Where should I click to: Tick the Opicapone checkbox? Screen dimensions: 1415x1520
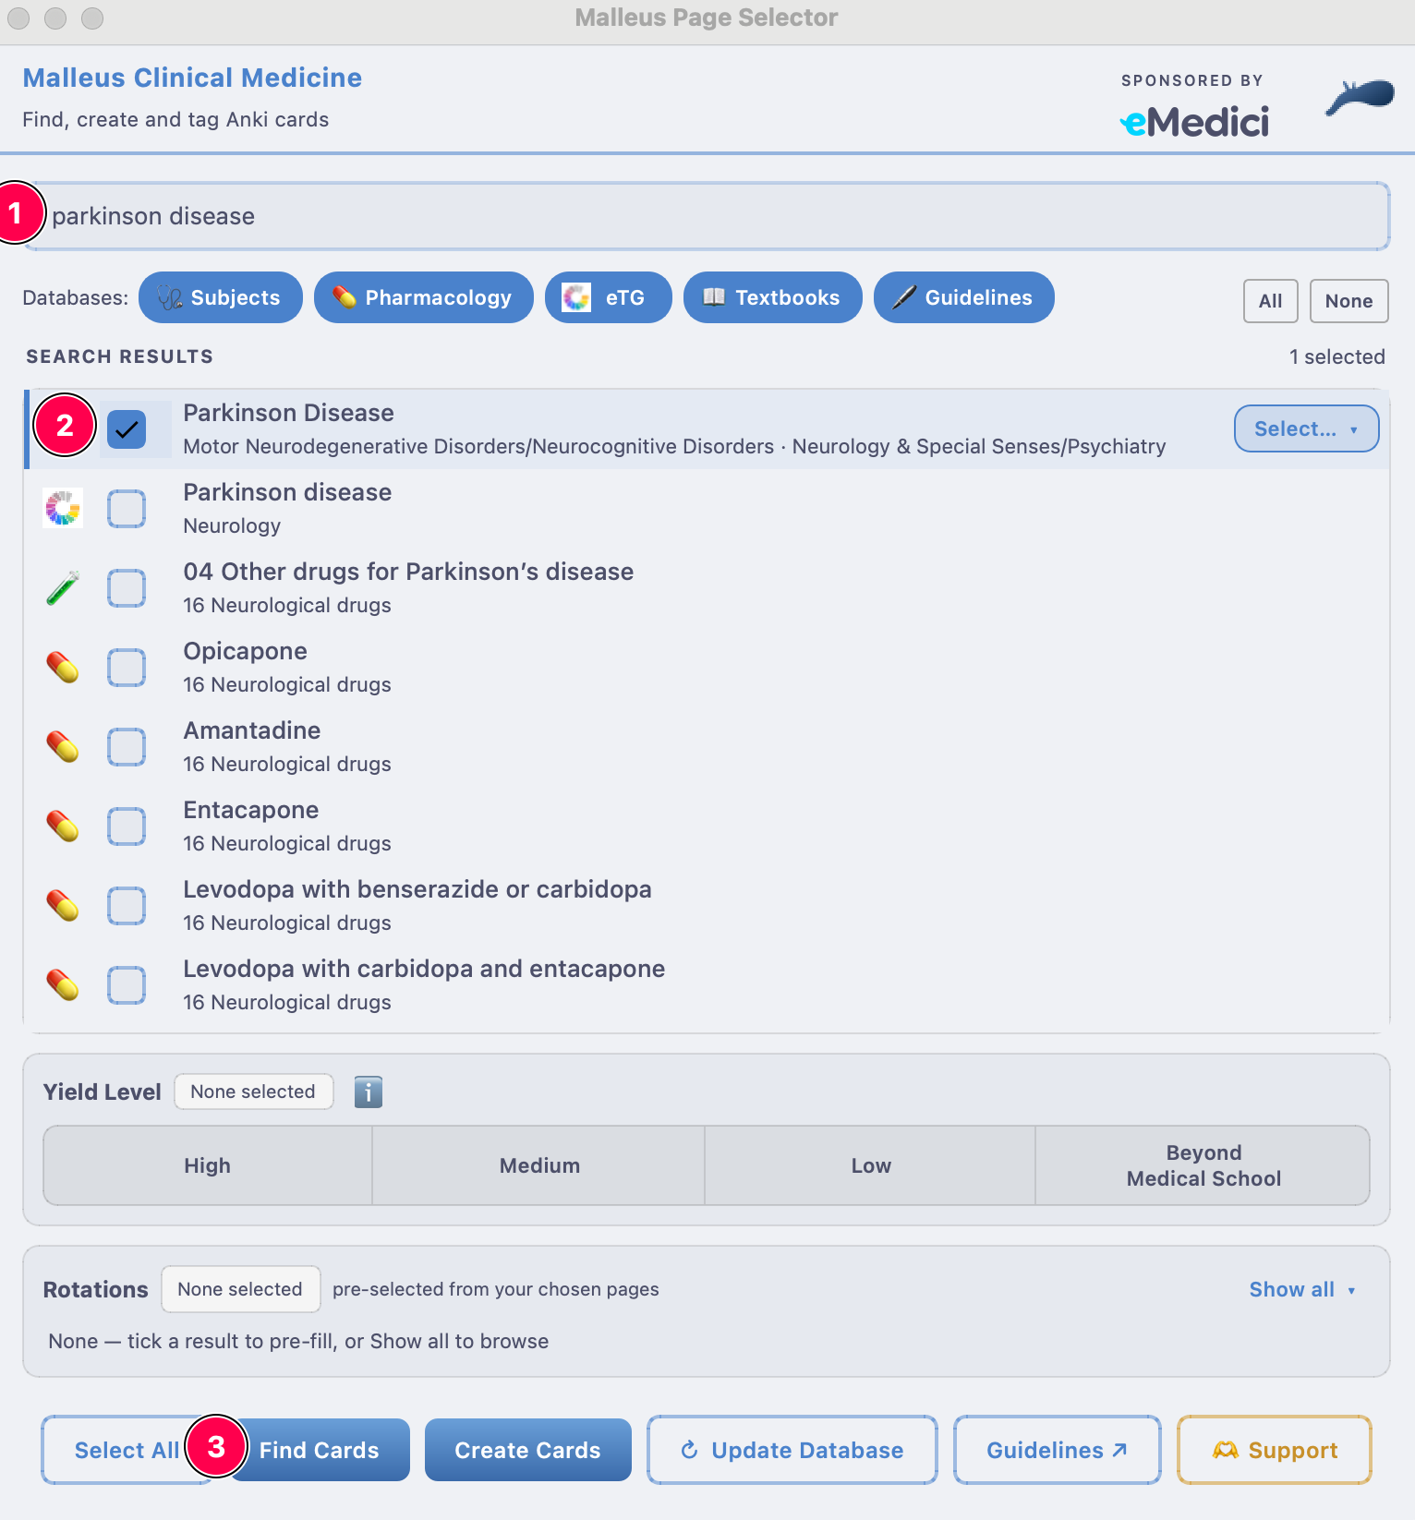[127, 668]
